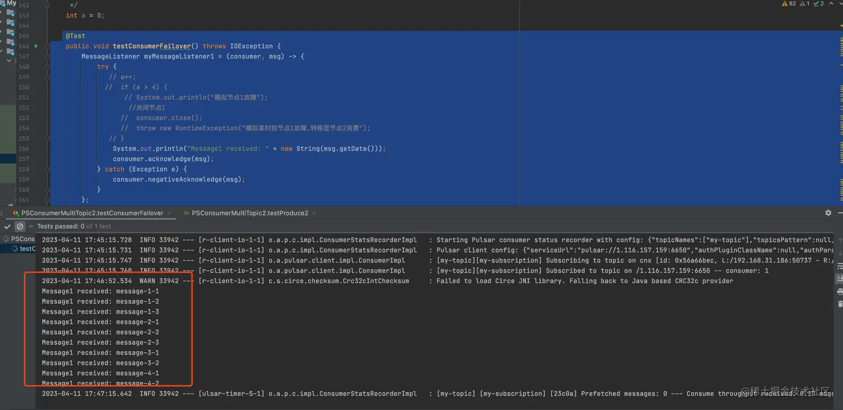The image size is (843, 410).
Task: Click the 17:47:15.642 Prefetched messages log line
Action: pos(438,394)
